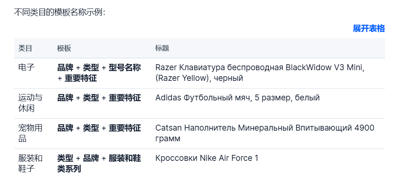Click the Кроссовки Nike Air Force 1 title
This screenshot has width=394, height=177.
pos(207,158)
